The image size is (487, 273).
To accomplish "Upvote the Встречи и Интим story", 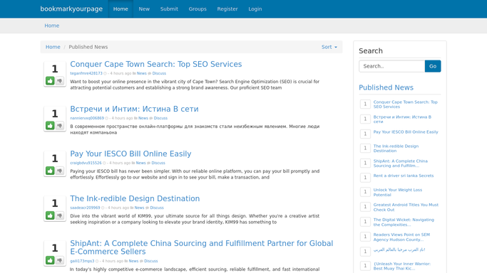I will coord(50,125).
